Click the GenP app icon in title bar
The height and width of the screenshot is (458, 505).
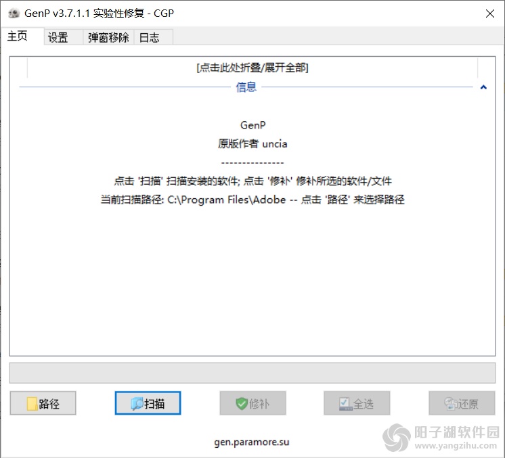pos(14,14)
